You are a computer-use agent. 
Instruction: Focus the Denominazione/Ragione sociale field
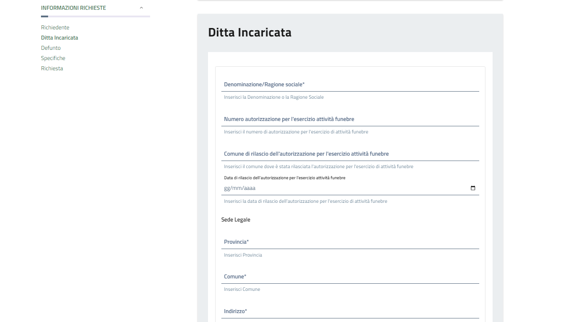click(x=350, y=85)
